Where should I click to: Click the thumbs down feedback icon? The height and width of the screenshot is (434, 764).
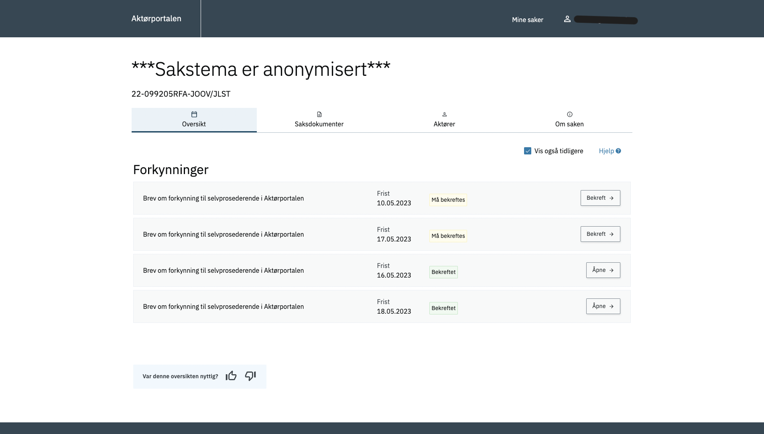tap(250, 376)
